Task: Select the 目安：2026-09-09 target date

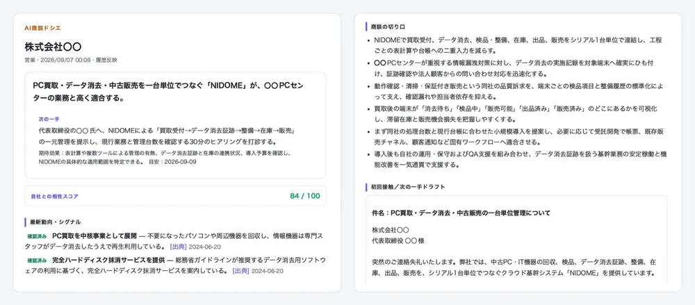Action: (x=172, y=162)
